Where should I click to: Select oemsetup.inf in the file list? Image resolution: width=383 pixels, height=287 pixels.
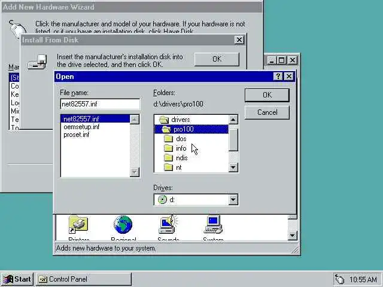(81, 127)
